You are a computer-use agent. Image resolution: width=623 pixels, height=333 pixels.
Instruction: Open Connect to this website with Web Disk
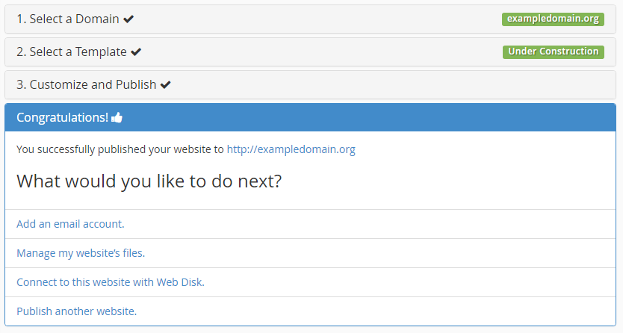[x=111, y=282]
